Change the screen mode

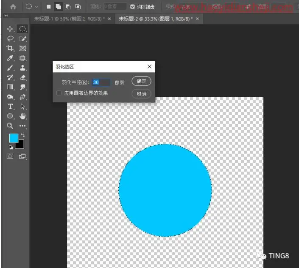click(x=22, y=156)
